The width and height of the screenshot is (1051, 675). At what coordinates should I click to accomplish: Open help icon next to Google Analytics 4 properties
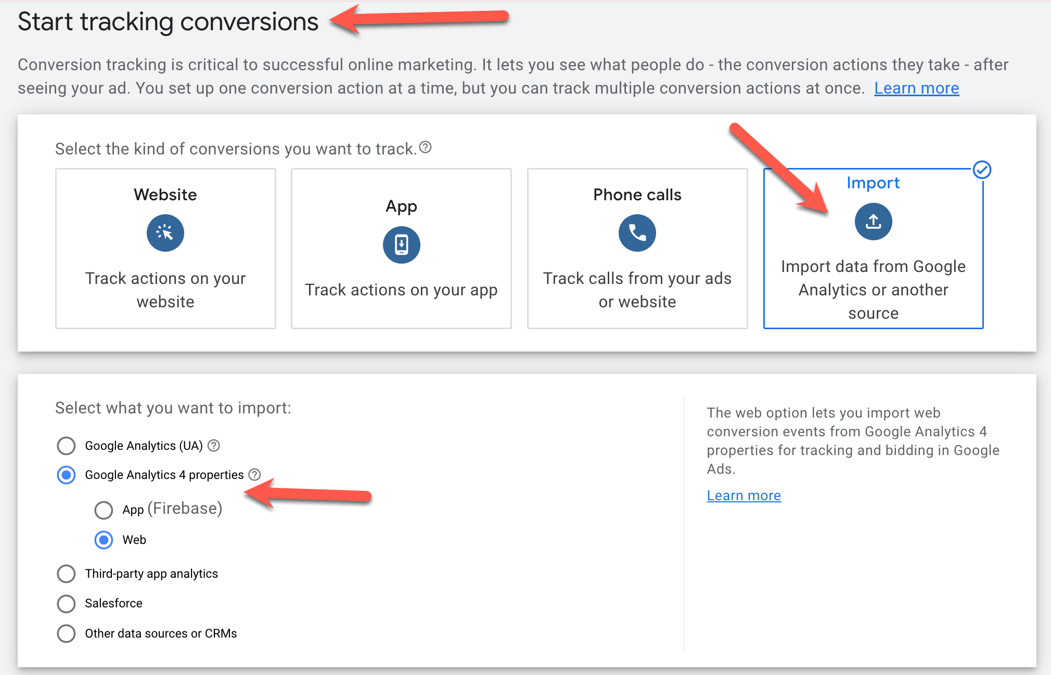(254, 474)
